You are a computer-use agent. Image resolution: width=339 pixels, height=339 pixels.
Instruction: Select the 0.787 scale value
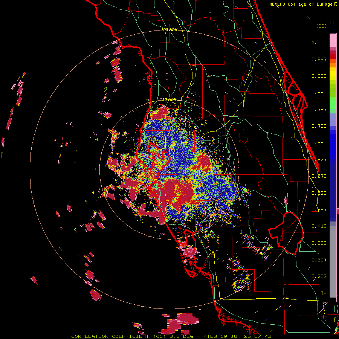[319, 109]
